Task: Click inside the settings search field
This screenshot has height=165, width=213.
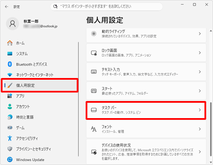Action: pyautogui.click(x=106, y=6)
